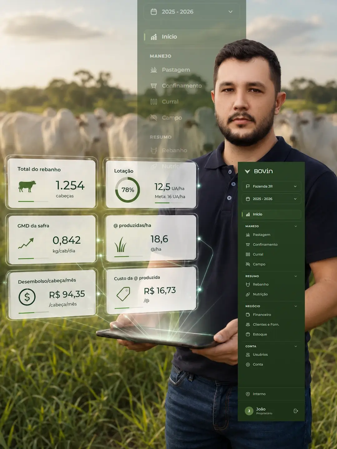
Task: Click the Lotação card title
Action: (x=124, y=171)
